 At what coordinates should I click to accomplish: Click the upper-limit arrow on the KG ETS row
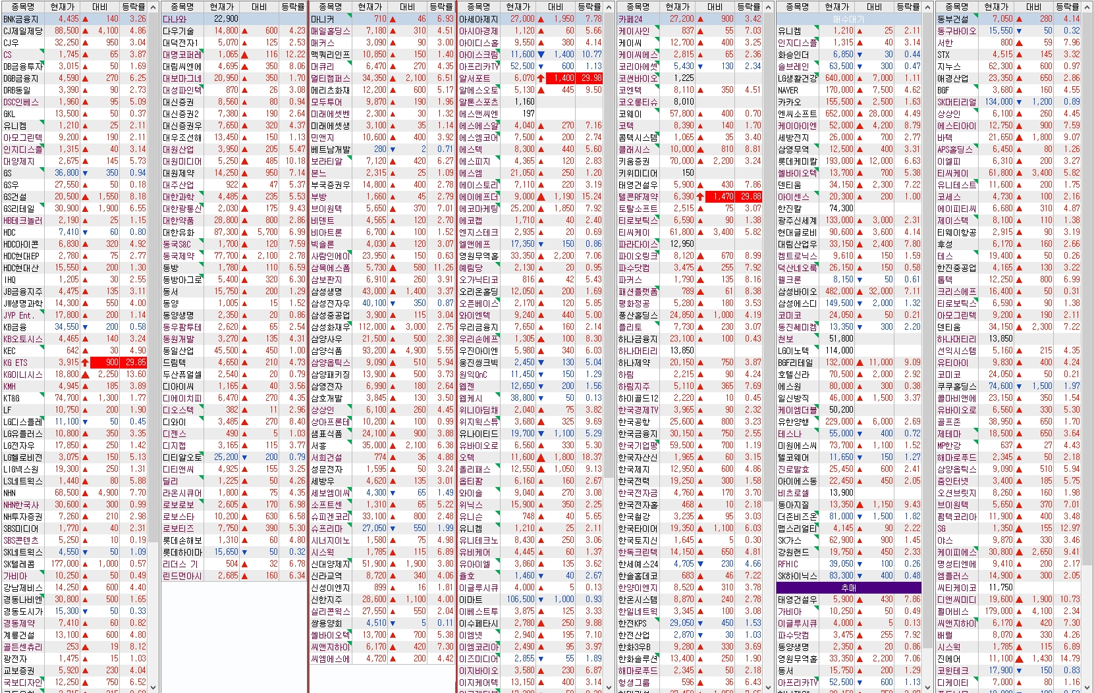coord(85,363)
